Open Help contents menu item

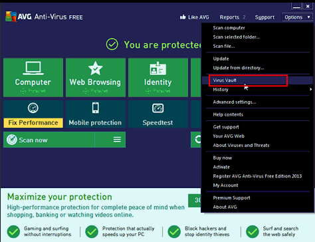point(228,114)
